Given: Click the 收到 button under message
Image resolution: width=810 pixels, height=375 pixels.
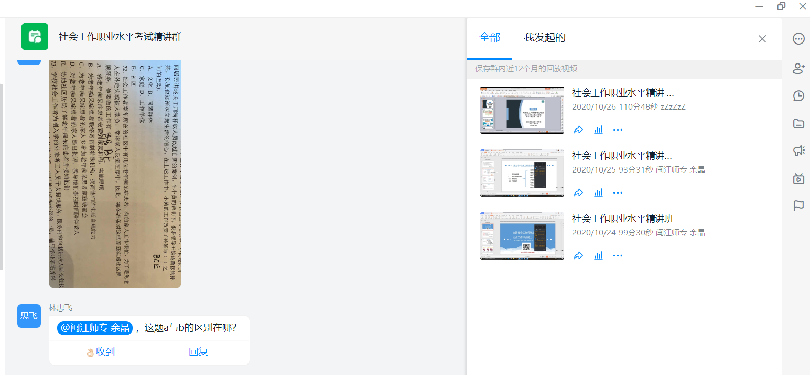Looking at the screenshot, I should pos(100,352).
